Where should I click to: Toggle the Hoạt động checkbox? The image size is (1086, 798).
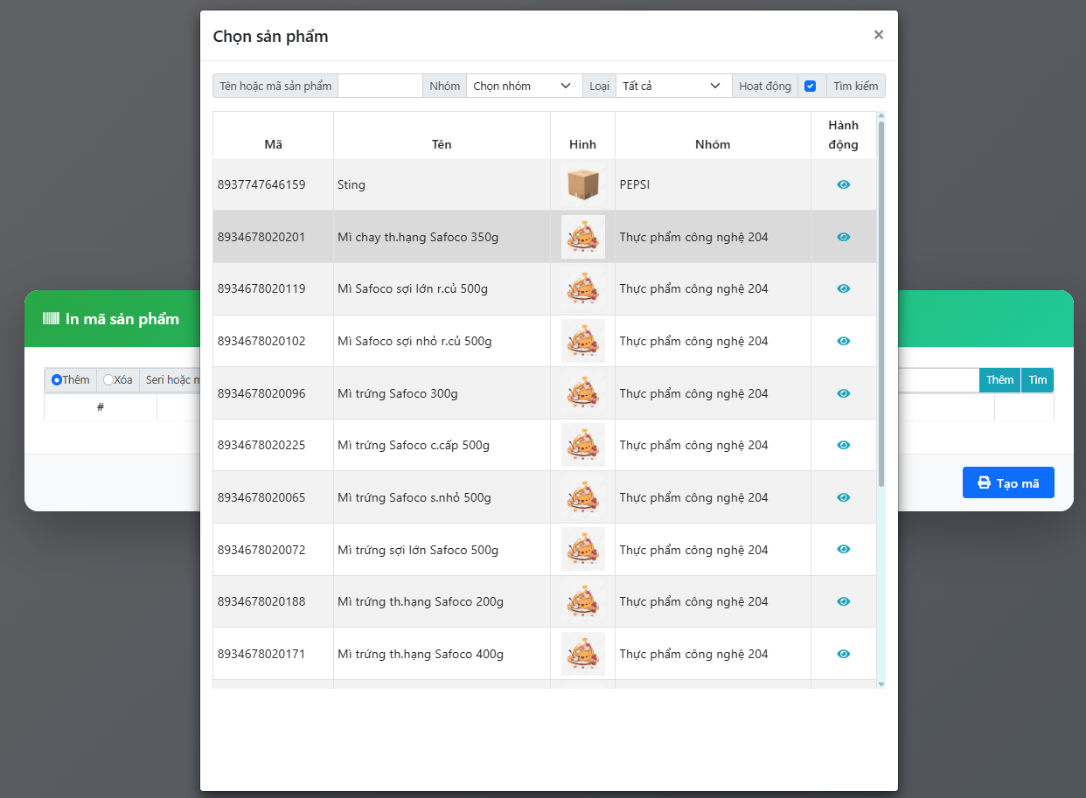pos(810,86)
